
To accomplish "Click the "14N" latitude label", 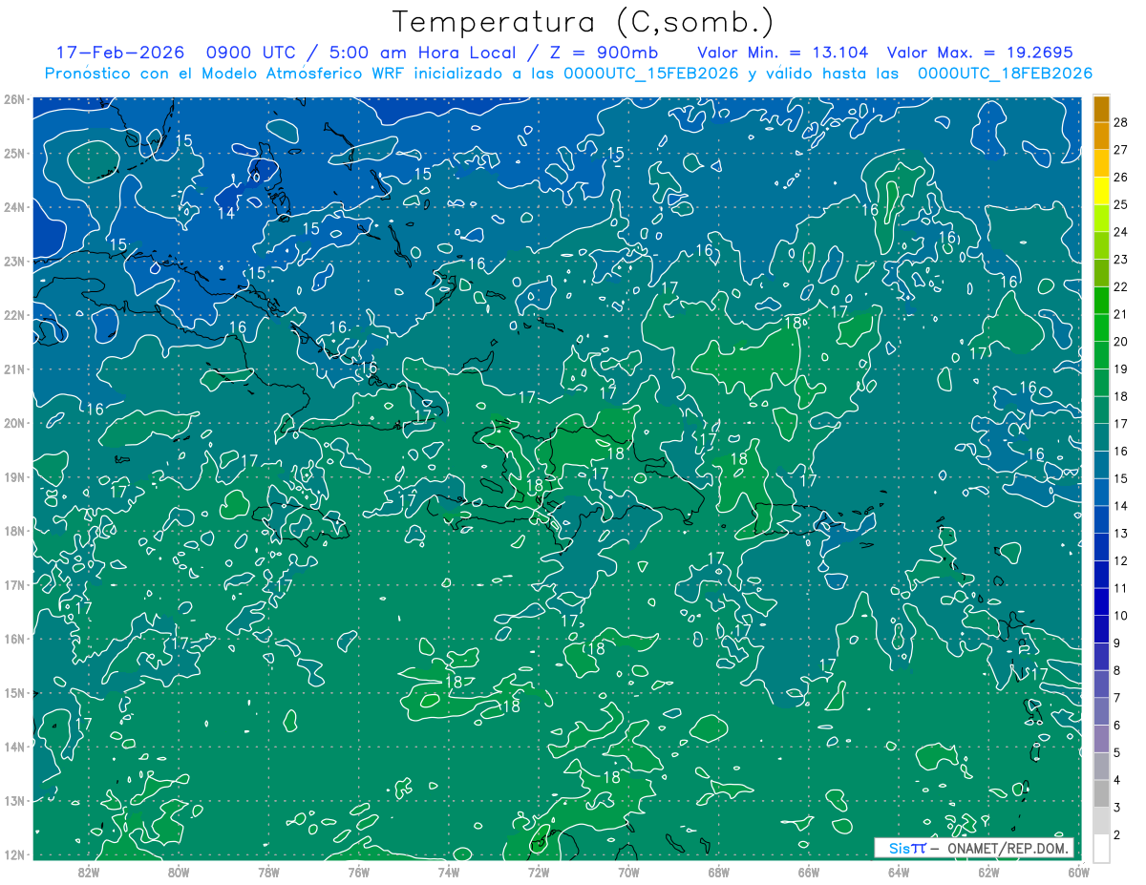I will [x=13, y=747].
